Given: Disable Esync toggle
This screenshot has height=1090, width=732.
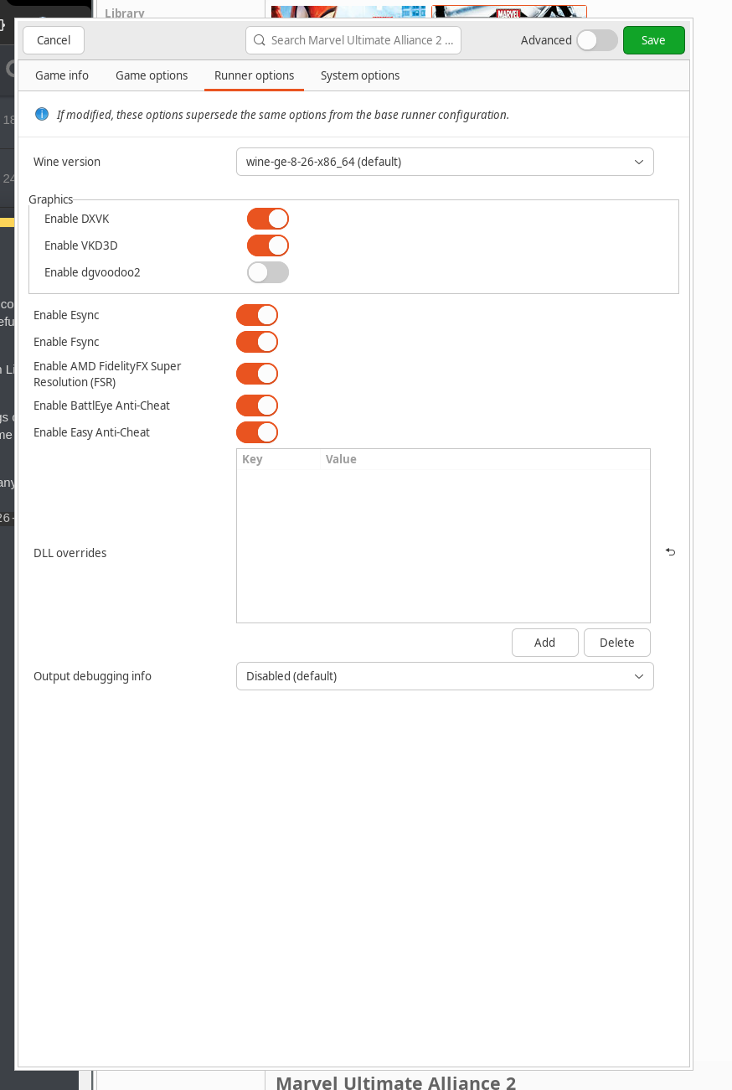Looking at the screenshot, I should pos(257,315).
